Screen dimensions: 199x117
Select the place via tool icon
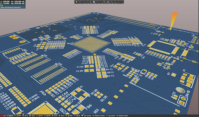[x=104, y=2]
